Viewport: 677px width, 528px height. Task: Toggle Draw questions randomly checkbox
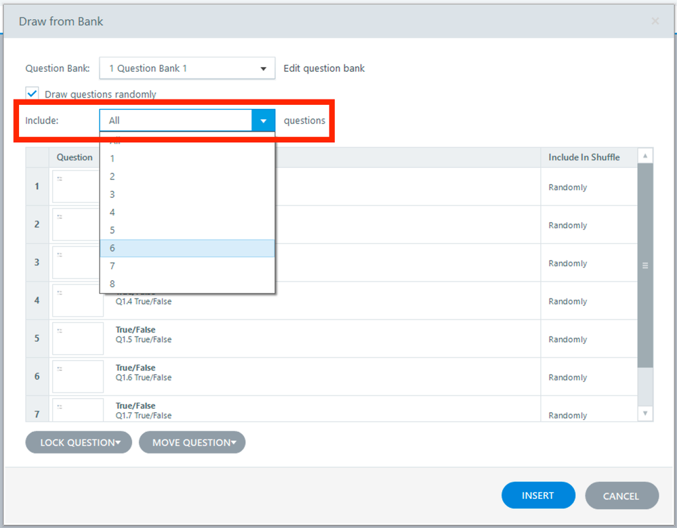click(x=32, y=94)
